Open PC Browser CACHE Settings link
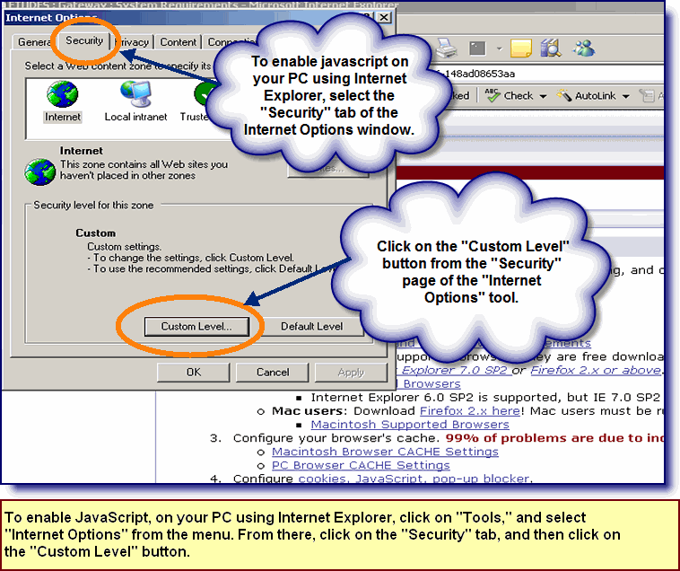Image resolution: width=680 pixels, height=571 pixels. tap(361, 465)
